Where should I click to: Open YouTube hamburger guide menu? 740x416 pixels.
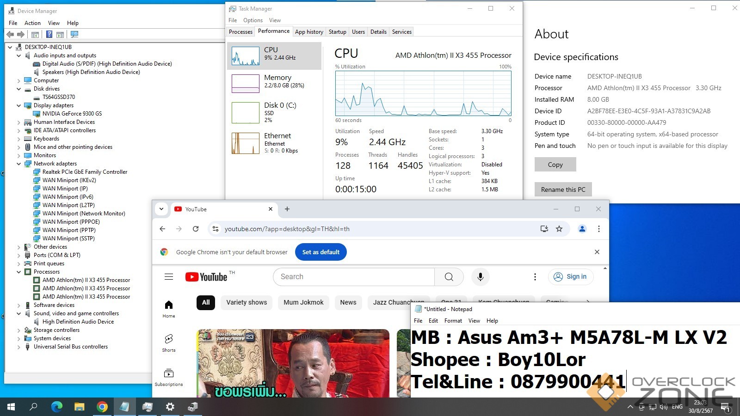pos(169,277)
